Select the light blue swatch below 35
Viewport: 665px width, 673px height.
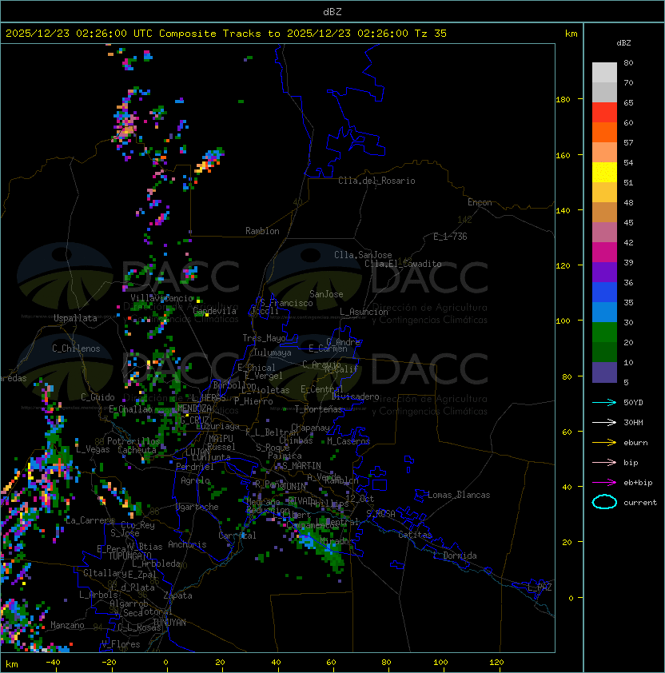coord(604,312)
